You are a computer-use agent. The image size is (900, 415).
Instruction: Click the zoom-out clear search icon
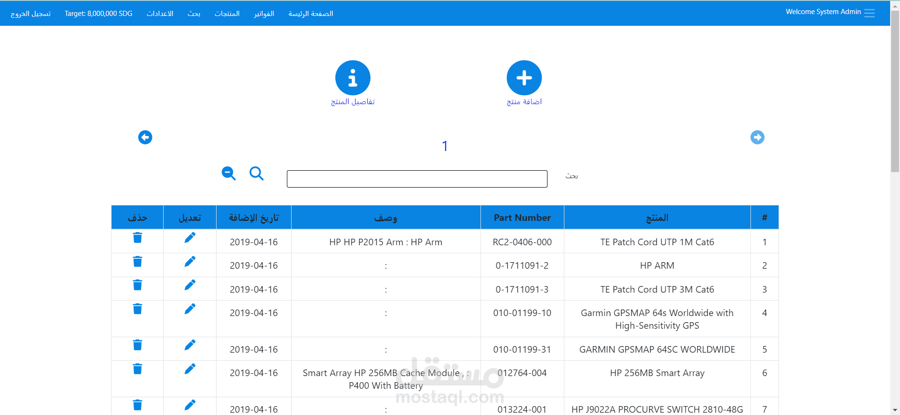click(x=229, y=174)
